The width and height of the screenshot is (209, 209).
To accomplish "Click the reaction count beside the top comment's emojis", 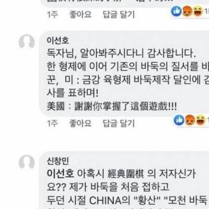I will tap(206, 11).
